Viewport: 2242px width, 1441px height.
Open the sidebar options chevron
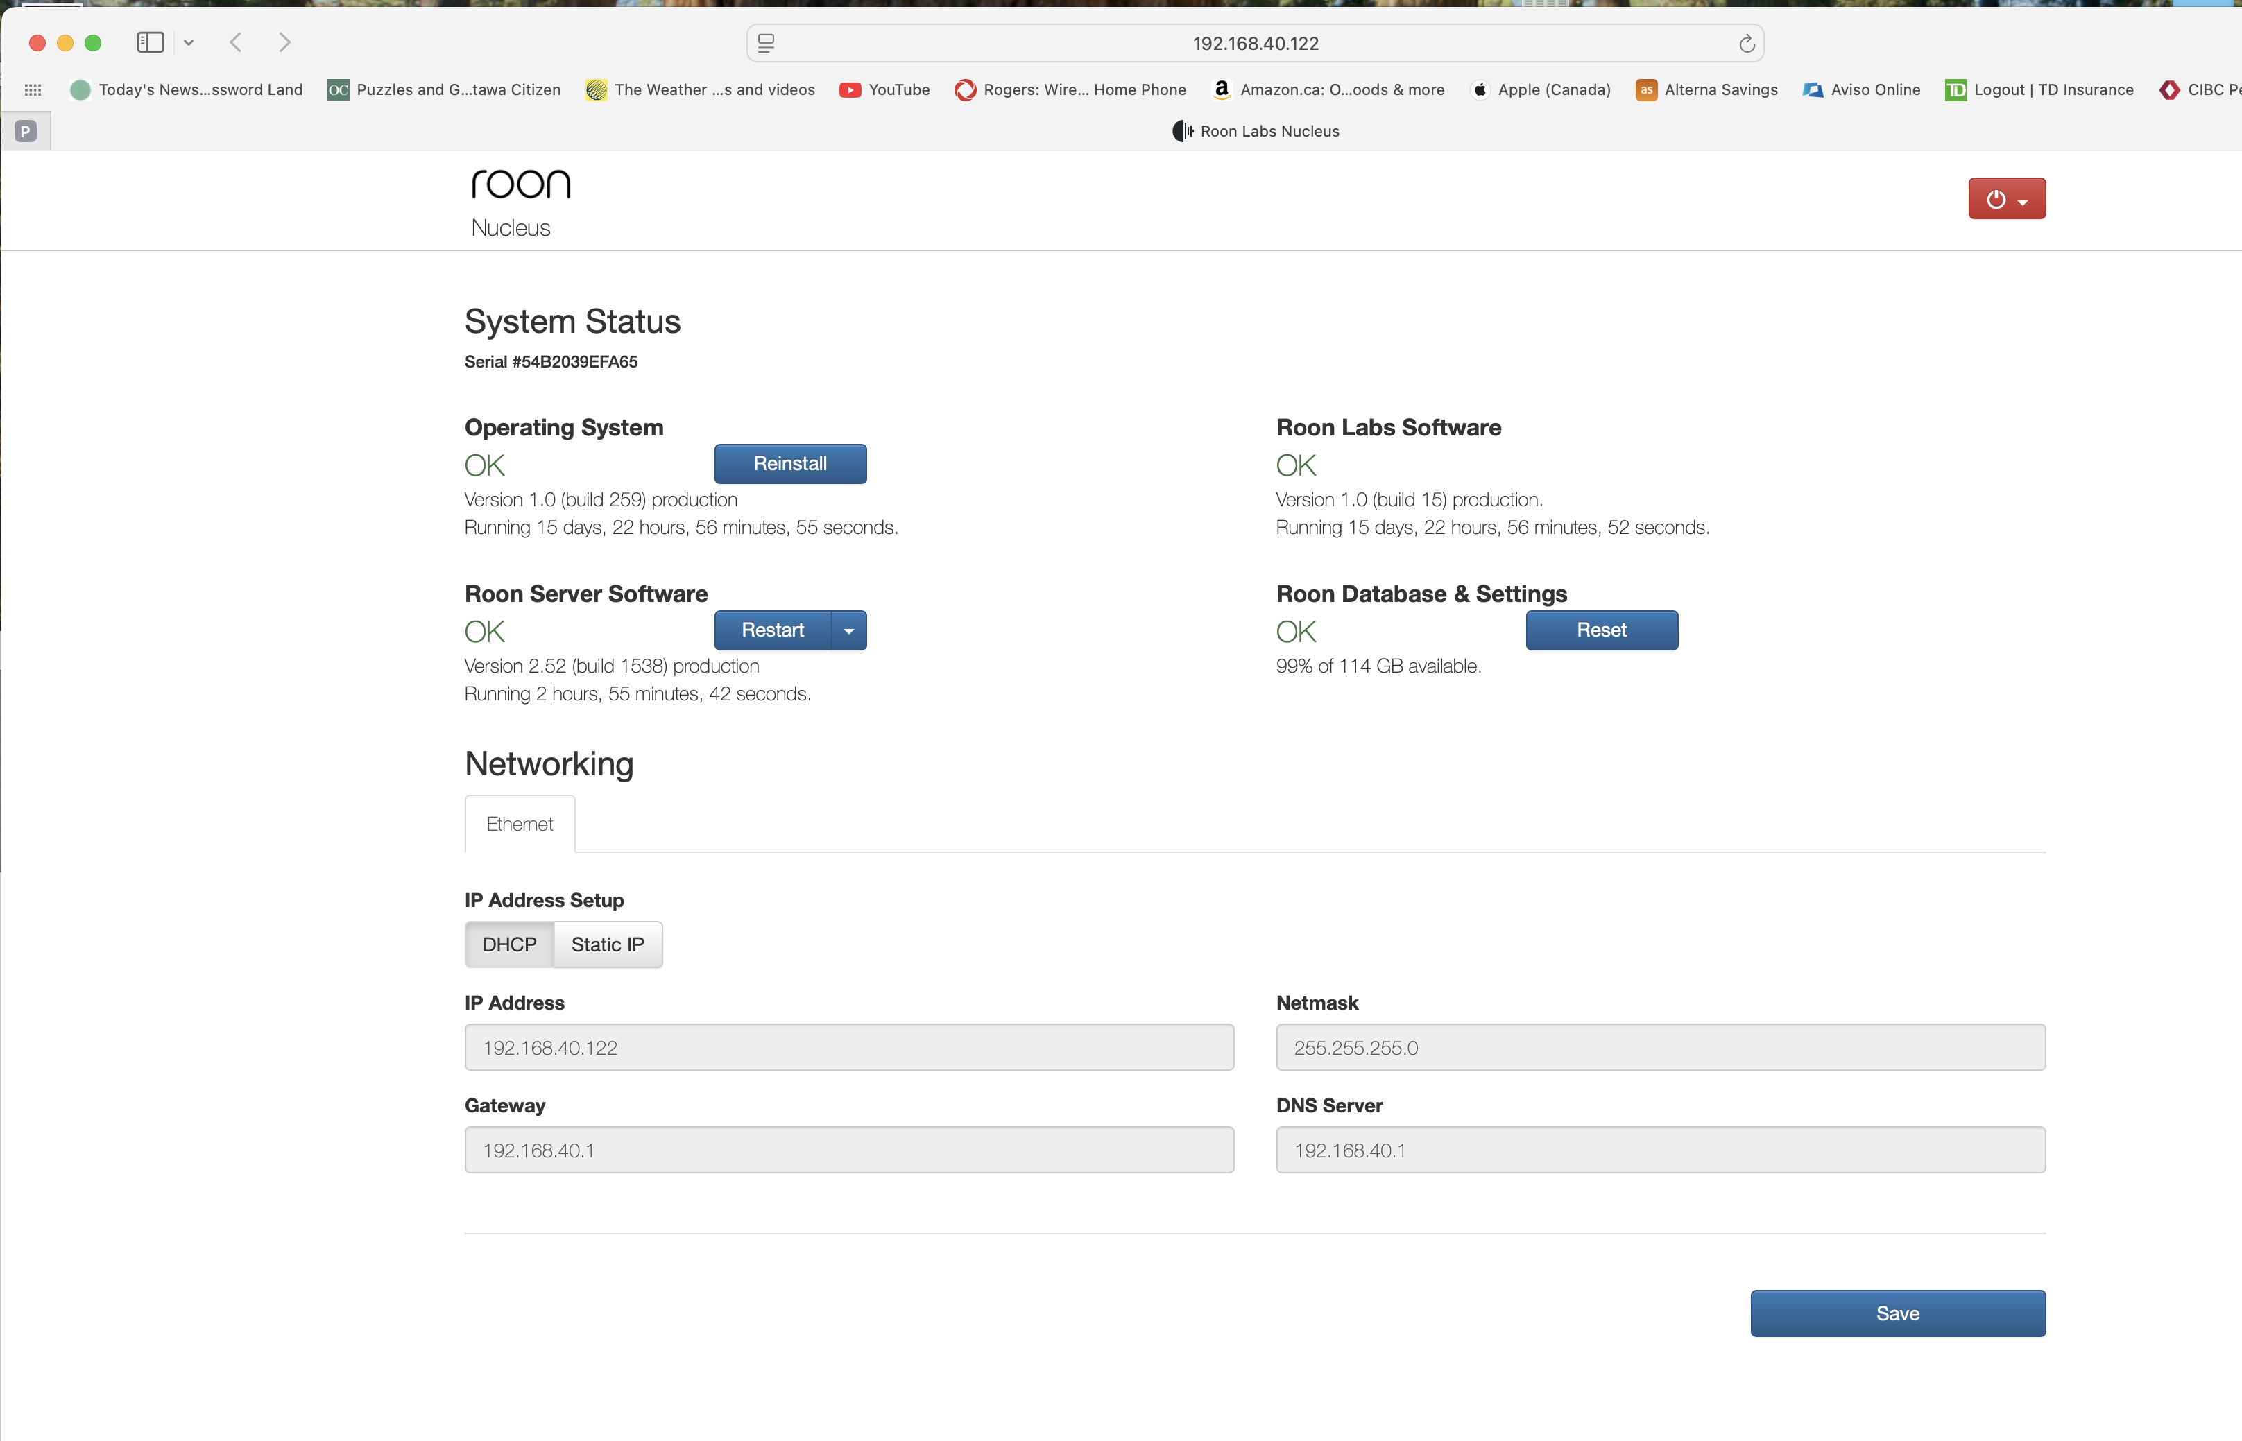(188, 42)
